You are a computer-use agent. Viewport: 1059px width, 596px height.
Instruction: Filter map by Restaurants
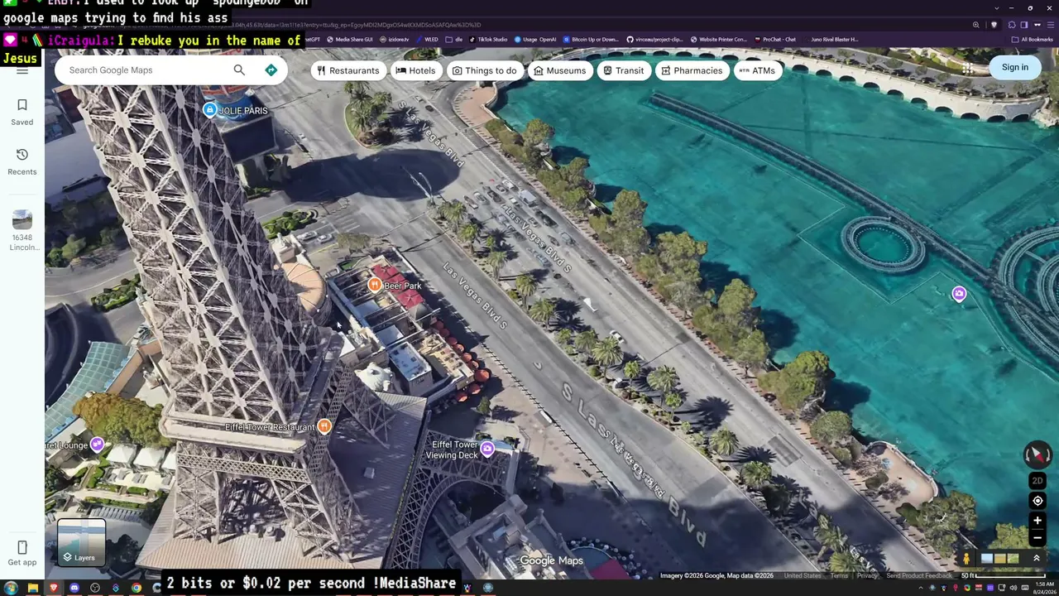coord(348,70)
